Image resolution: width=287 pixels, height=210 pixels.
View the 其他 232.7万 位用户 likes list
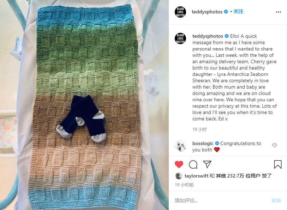(238, 176)
